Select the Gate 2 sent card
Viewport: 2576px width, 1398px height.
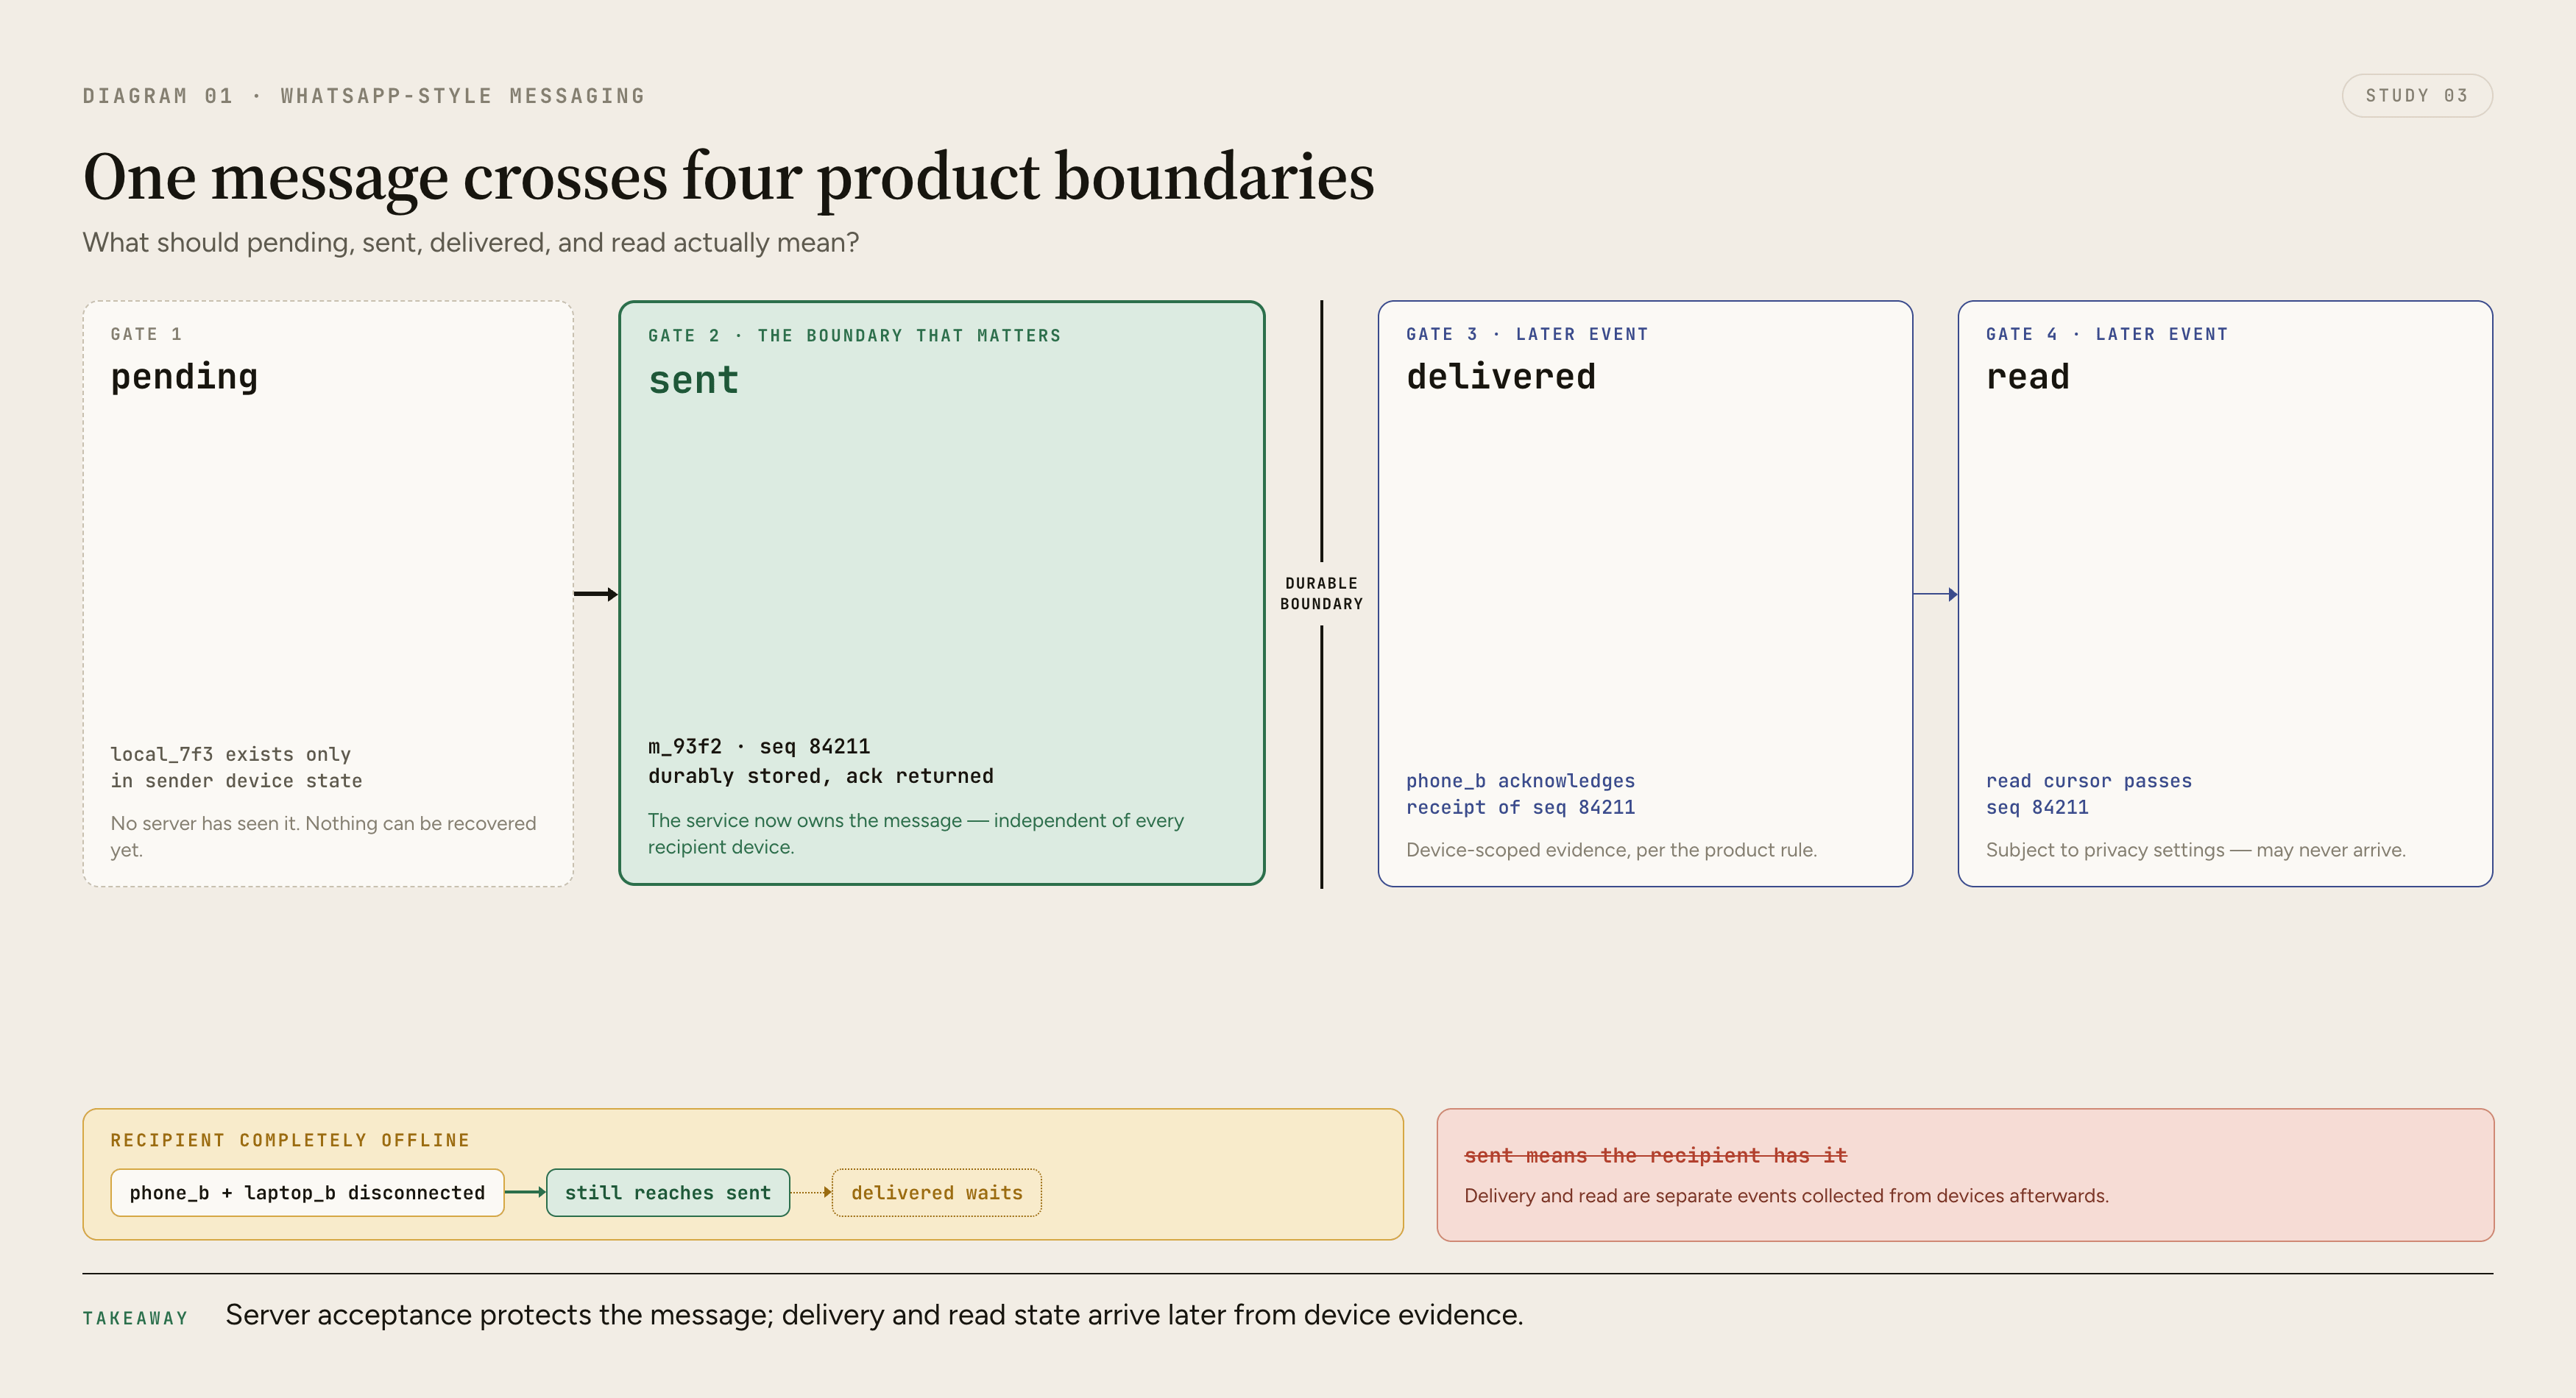click(x=942, y=594)
